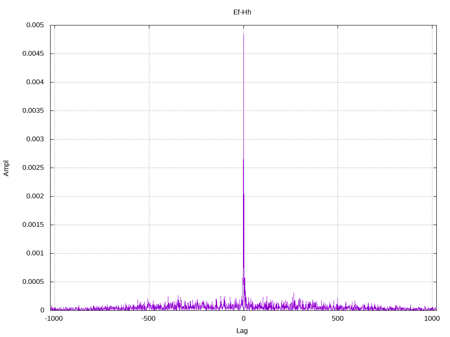Click the 0.0015 y-axis tick label
Screen dimensions: 450x337
(x=33, y=225)
